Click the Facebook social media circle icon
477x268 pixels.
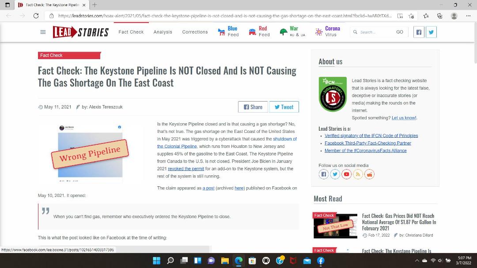tap(324, 174)
